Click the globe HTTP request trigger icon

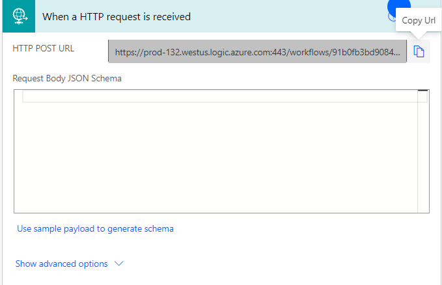tap(19, 16)
